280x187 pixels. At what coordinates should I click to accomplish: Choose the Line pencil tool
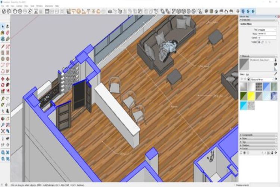tap(3, 46)
